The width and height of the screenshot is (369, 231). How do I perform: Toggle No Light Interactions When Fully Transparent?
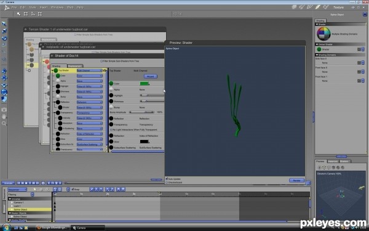[111, 129]
